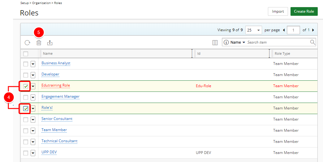323x162 pixels.
Task: Open the 25 per page dropdown
Action: coord(254,30)
